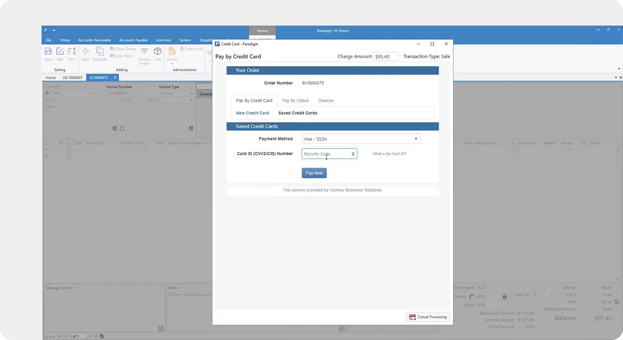Image resolution: width=623 pixels, height=340 pixels.
Task: Open the Payment Method Visa *2224 dropdown
Action: click(x=361, y=139)
